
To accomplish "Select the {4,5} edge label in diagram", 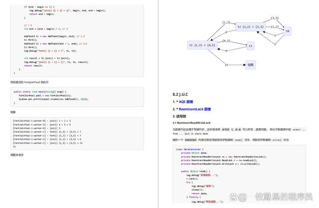I will pyautogui.click(x=226, y=41).
